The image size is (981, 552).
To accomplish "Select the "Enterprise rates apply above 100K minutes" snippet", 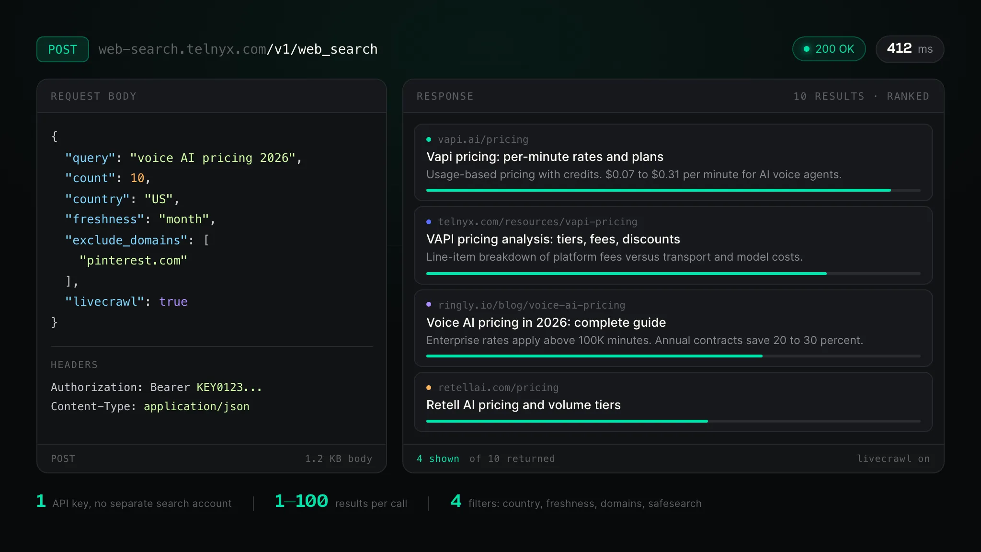I will [x=644, y=340].
